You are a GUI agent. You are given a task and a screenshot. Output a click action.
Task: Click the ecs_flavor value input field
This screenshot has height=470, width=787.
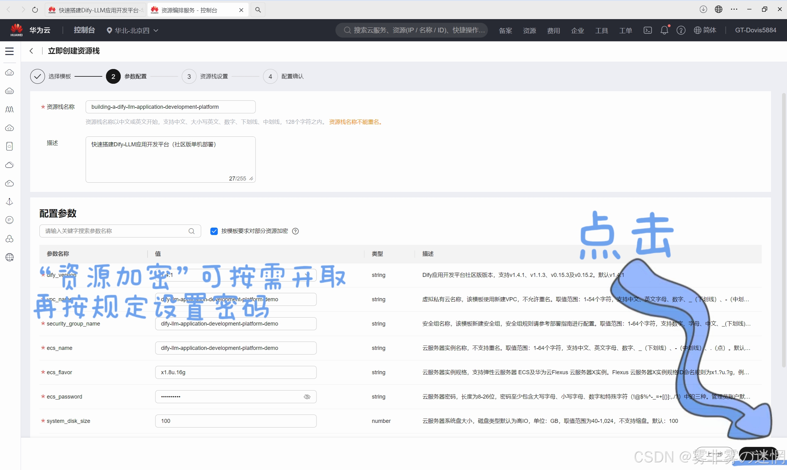236,372
